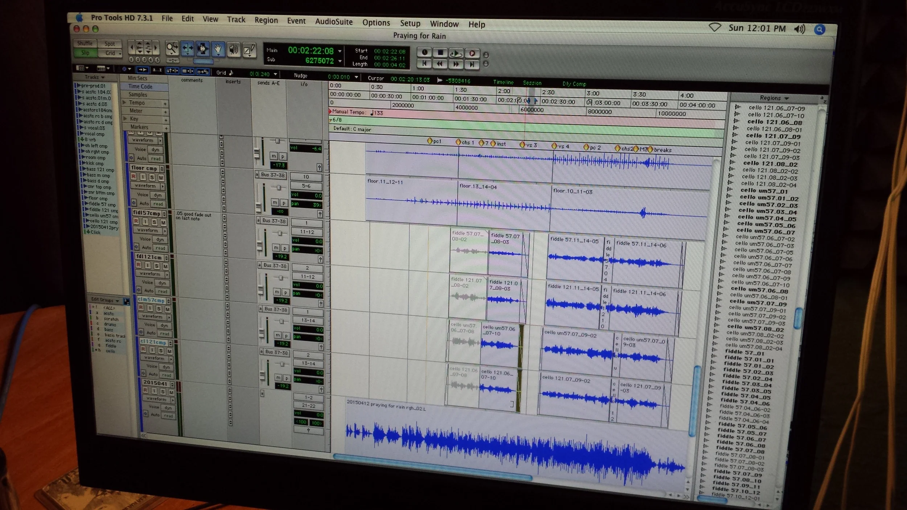Toggle Tab to Transients button

[143, 69]
